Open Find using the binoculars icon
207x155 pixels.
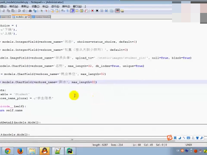coord(30,11)
